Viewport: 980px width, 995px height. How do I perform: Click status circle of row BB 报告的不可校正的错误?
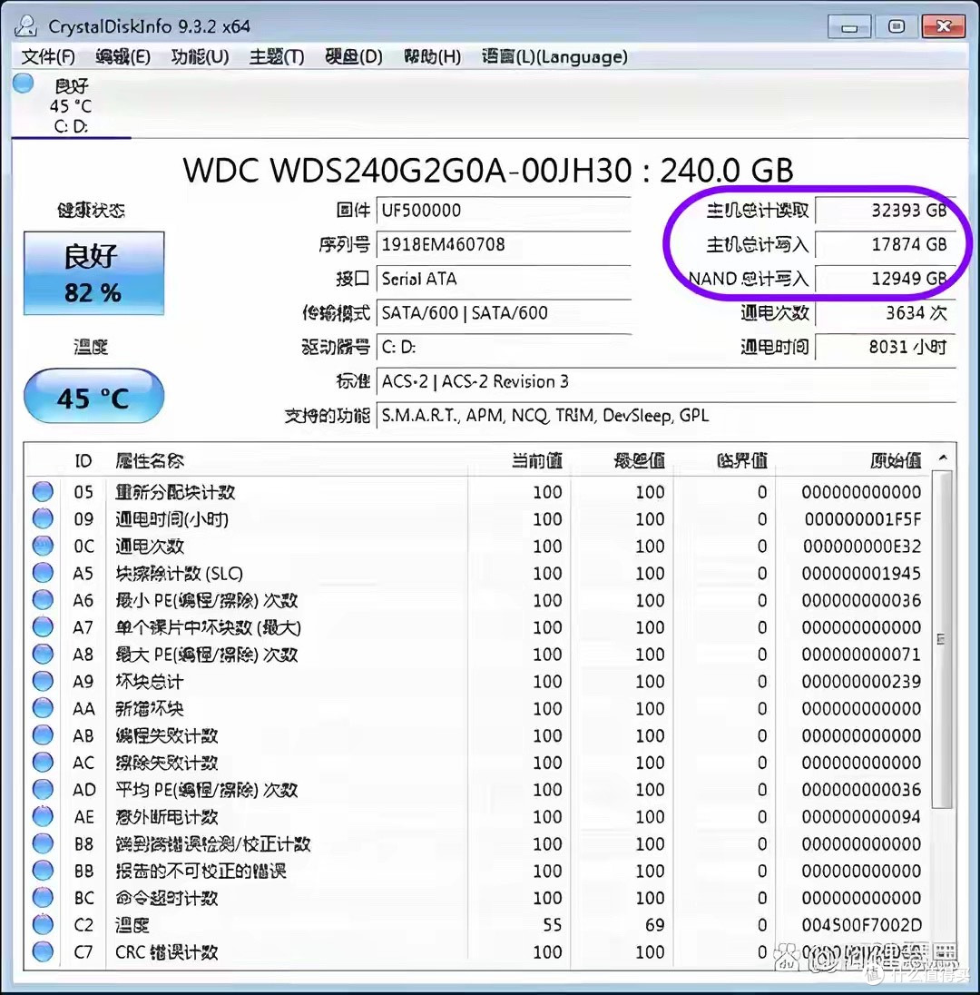click(x=43, y=871)
